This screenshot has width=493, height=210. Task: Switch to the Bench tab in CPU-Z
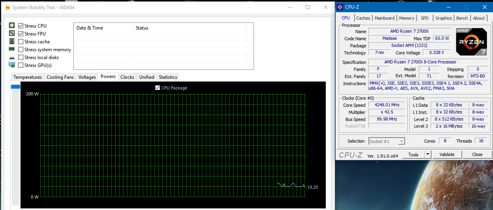[462, 18]
